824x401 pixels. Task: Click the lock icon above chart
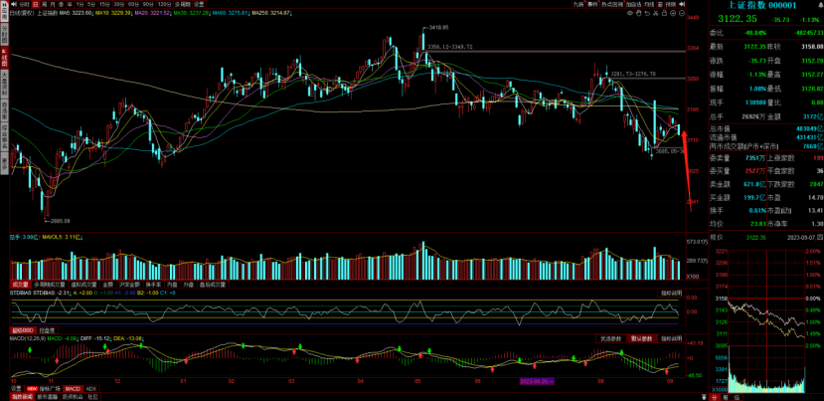coord(664,13)
